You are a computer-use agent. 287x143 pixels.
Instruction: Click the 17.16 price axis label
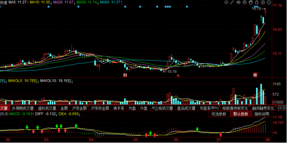click(x=277, y=5)
